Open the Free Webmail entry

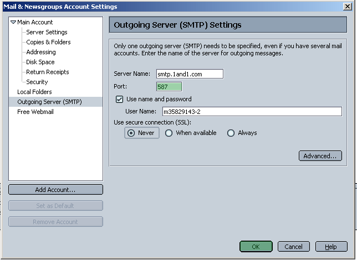coord(35,112)
